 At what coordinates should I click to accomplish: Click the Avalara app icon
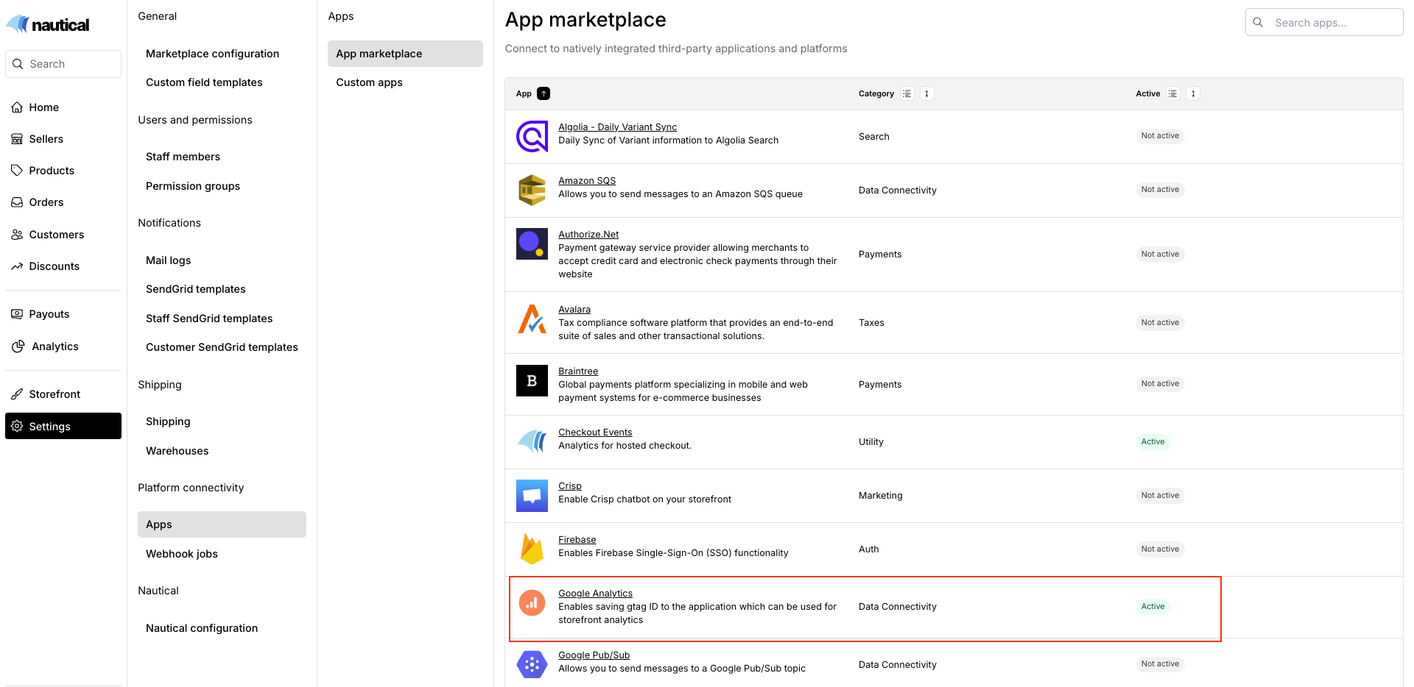[532, 319]
